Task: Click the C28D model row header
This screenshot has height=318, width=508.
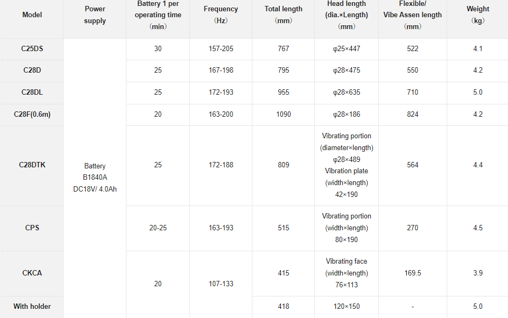Action: click(x=32, y=70)
